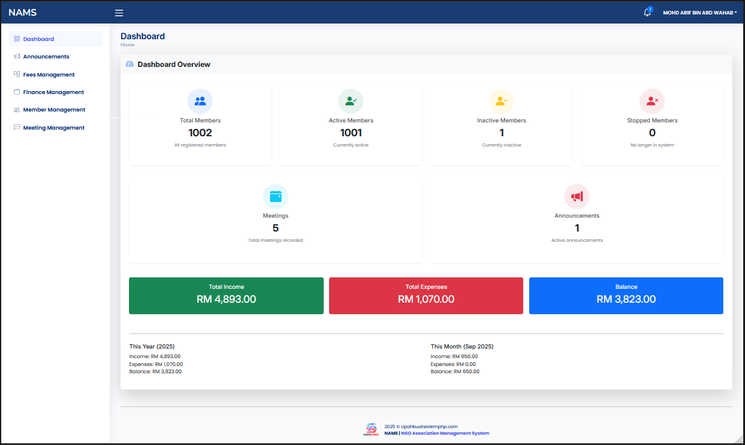Click the Dashboard Overview heading text
The image size is (745, 445).
[174, 65]
